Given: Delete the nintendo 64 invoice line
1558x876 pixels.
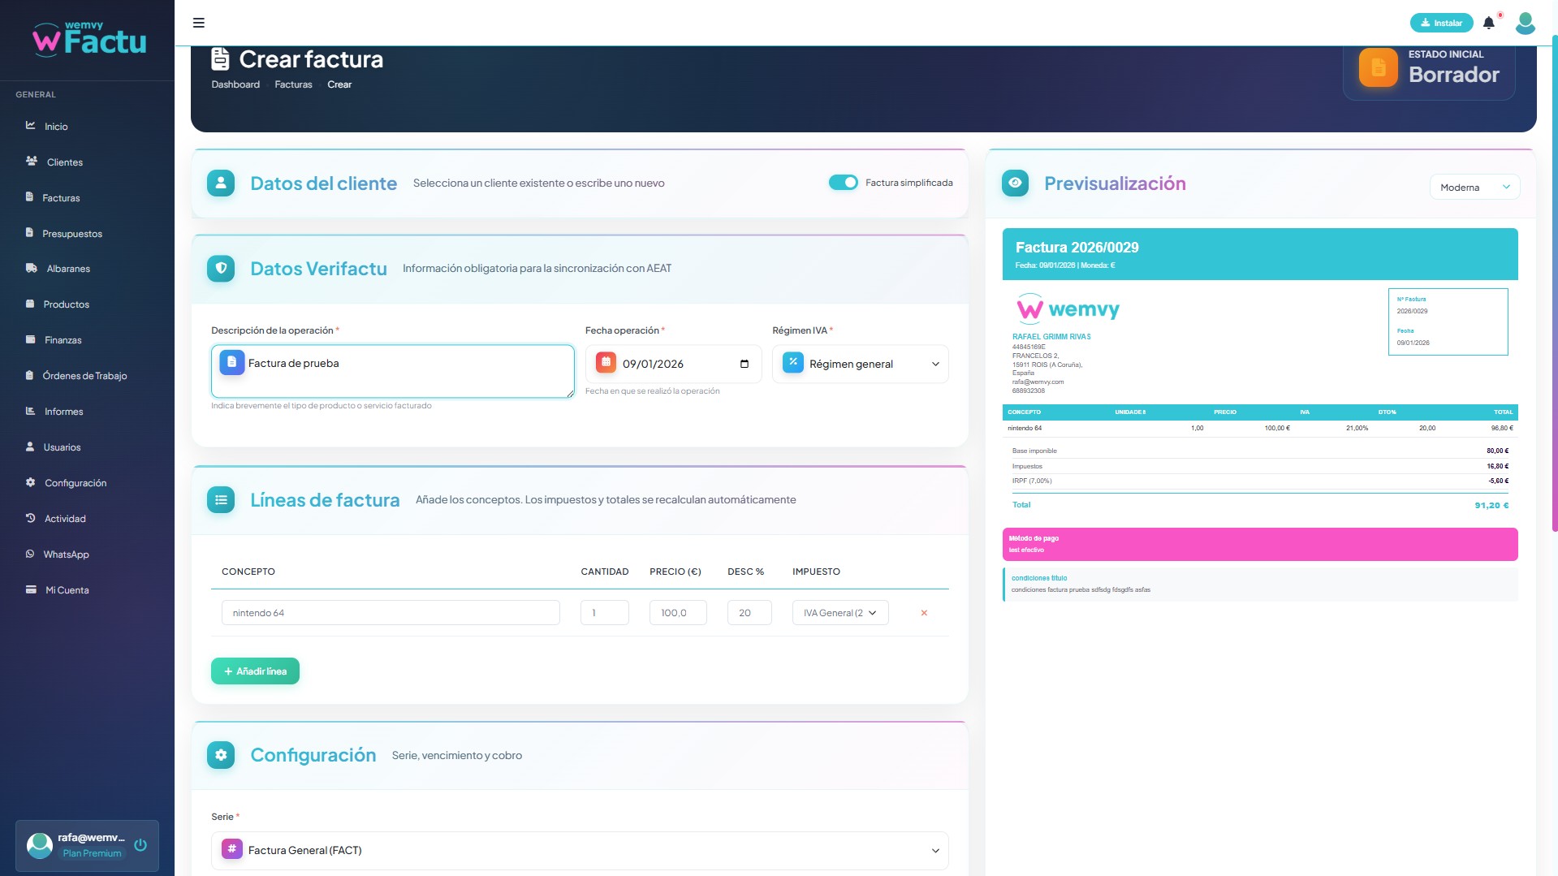Looking at the screenshot, I should point(924,613).
